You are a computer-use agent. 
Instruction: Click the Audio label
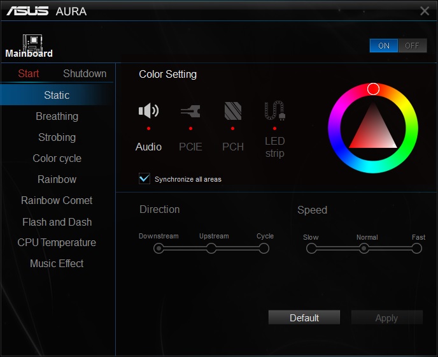(x=148, y=147)
